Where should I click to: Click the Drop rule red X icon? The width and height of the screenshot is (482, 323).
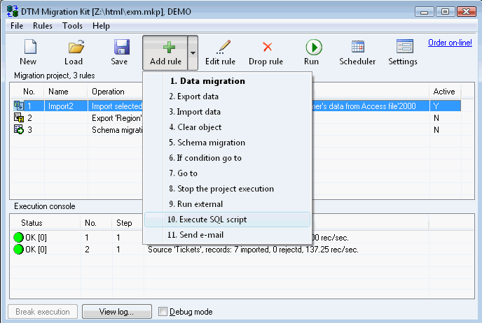coord(267,47)
